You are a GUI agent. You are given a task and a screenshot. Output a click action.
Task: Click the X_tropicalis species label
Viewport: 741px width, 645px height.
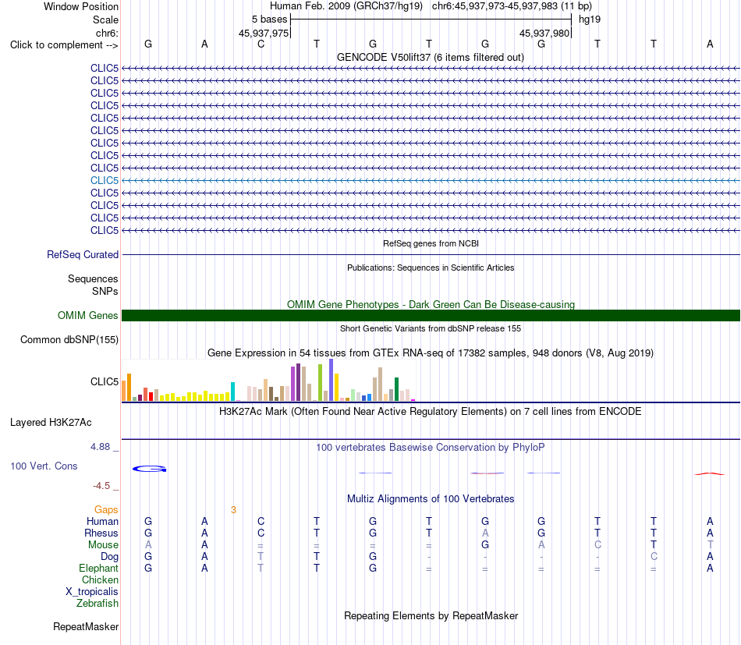tap(92, 592)
